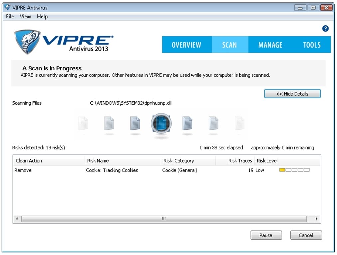The width and height of the screenshot is (337, 255).
Task: Open the Help menu
Action: pos(42,17)
